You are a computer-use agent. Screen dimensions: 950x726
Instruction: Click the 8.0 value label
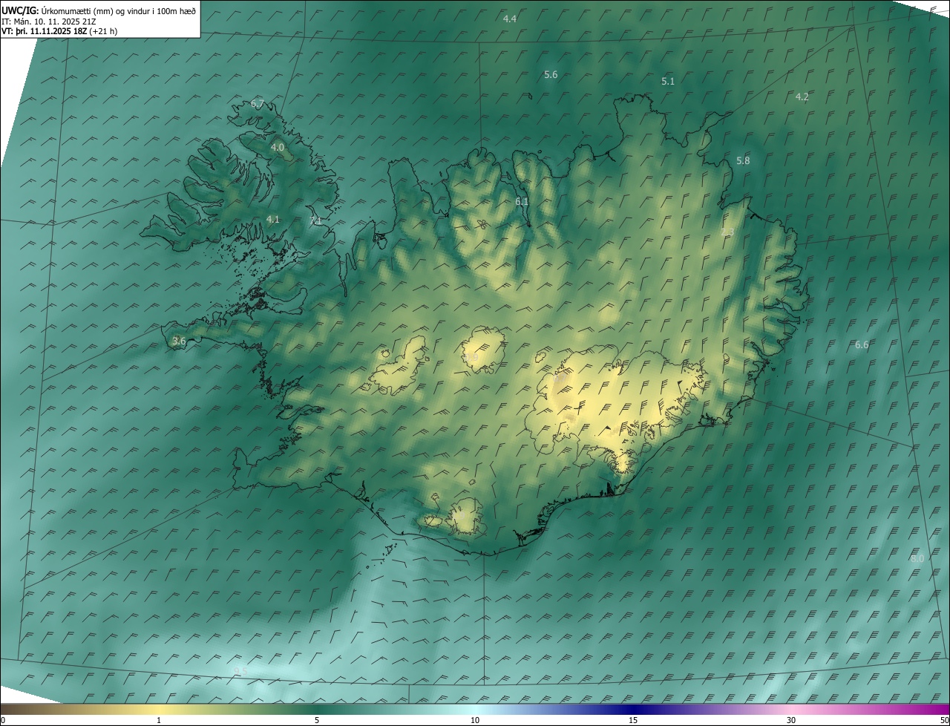coord(917,559)
